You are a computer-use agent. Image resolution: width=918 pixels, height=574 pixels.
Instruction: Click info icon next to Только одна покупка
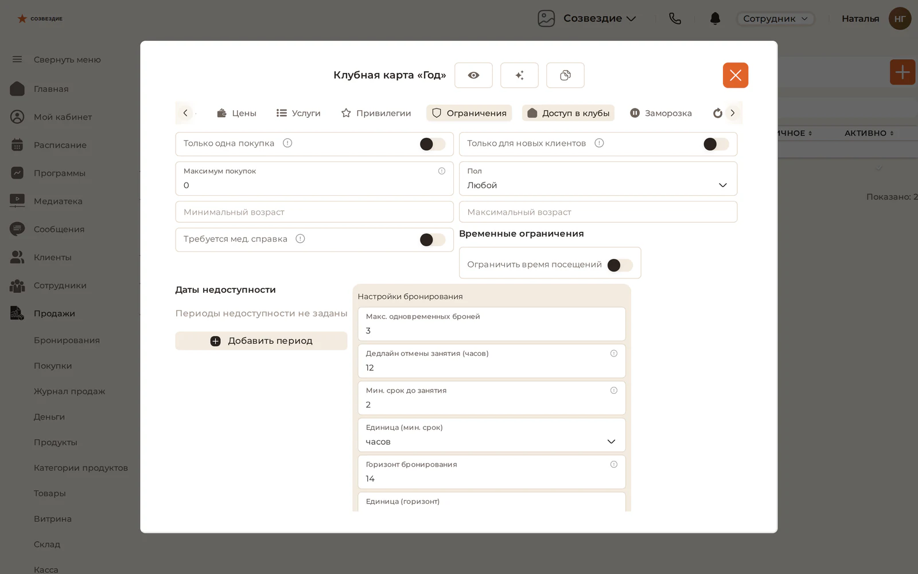coord(287,143)
